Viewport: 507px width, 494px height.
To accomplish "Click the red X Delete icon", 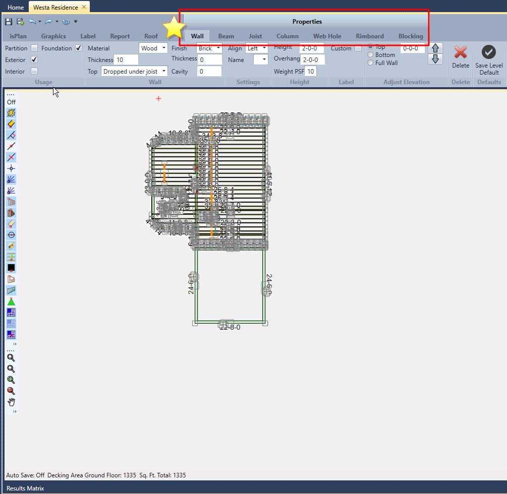I will point(460,52).
